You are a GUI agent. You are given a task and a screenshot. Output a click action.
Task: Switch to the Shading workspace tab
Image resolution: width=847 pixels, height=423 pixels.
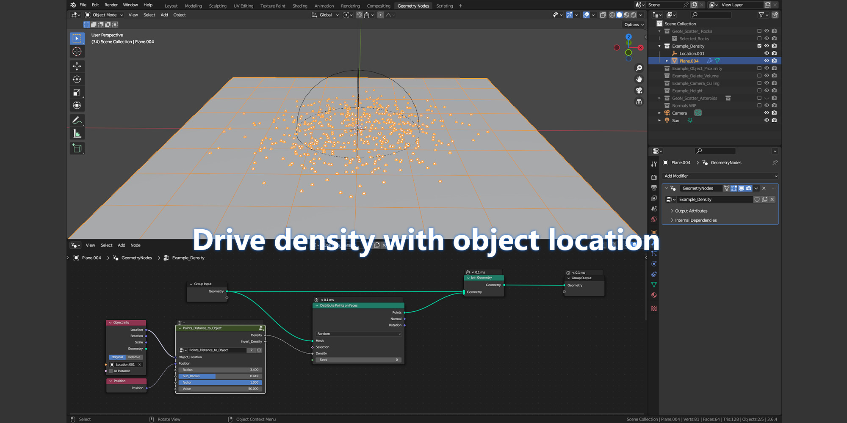[x=300, y=6]
